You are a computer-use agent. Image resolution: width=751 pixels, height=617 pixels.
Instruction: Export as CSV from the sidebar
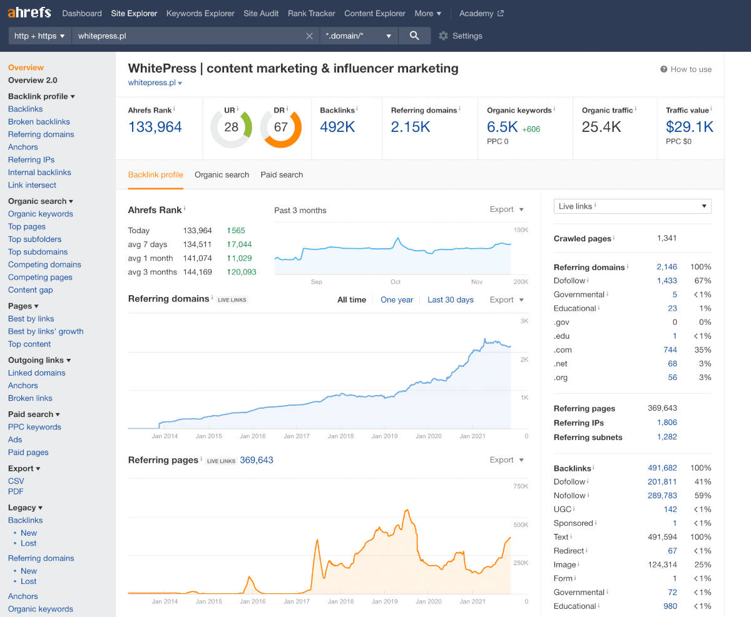click(x=16, y=481)
